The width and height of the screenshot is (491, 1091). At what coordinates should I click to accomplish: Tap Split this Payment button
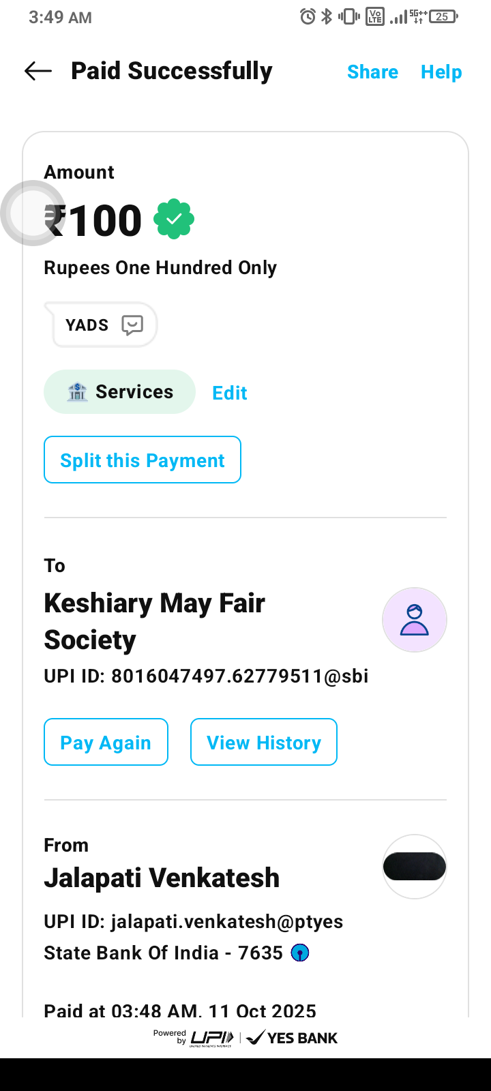[x=143, y=460]
